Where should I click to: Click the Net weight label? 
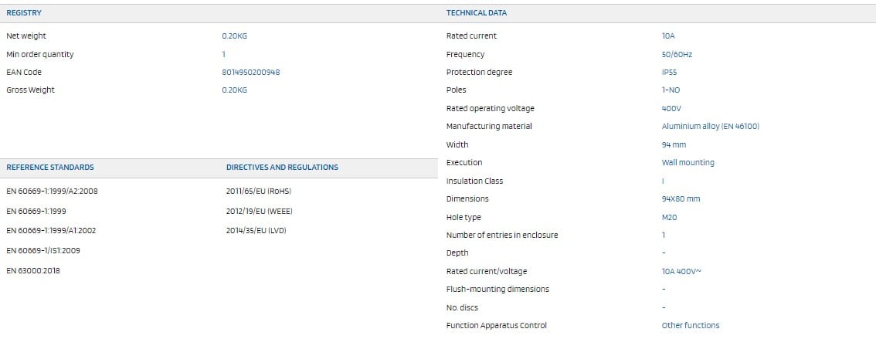coord(26,36)
